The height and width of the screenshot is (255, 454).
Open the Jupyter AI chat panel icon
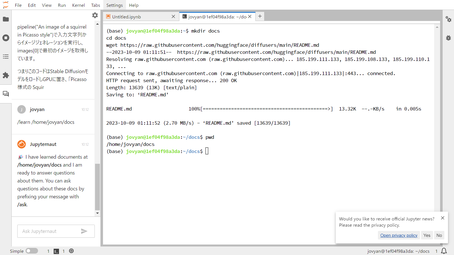coord(6,94)
